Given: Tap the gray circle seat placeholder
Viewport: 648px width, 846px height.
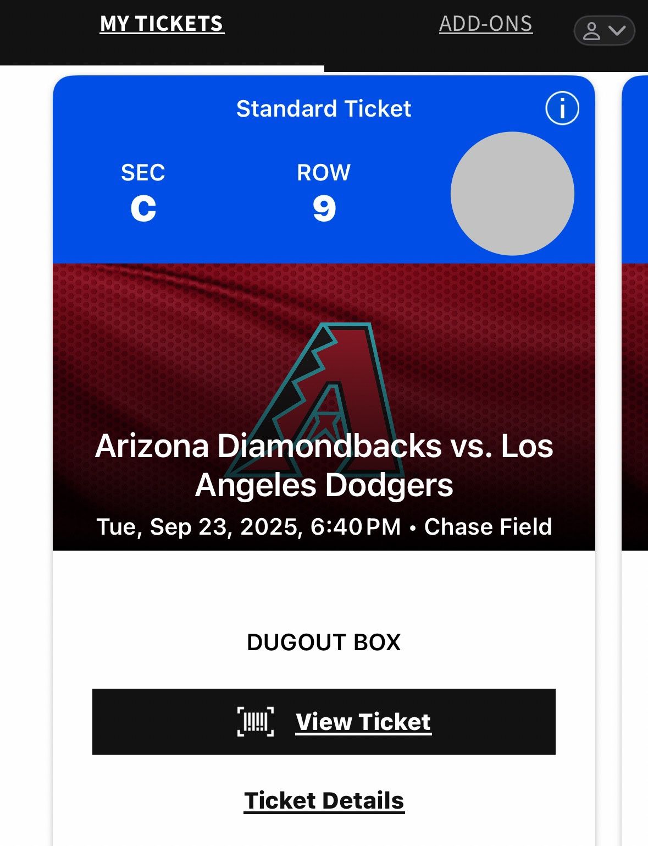Looking at the screenshot, I should click(x=512, y=194).
